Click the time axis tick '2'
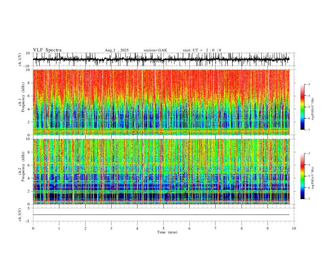The height and width of the screenshot is (256, 331). [85, 228]
